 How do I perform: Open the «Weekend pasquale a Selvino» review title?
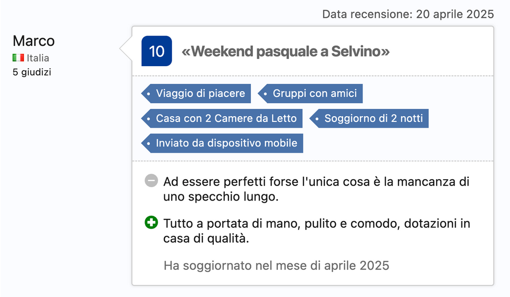(285, 52)
